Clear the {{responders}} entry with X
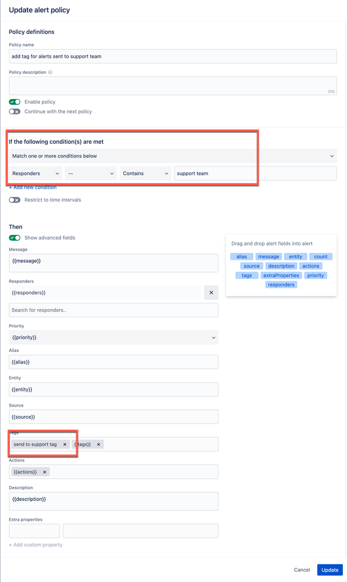The width and height of the screenshot is (347, 582). pos(211,292)
